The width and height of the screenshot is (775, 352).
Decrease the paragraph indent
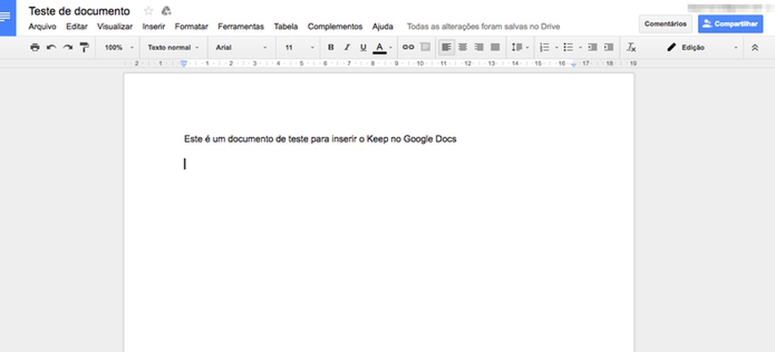pyautogui.click(x=592, y=47)
